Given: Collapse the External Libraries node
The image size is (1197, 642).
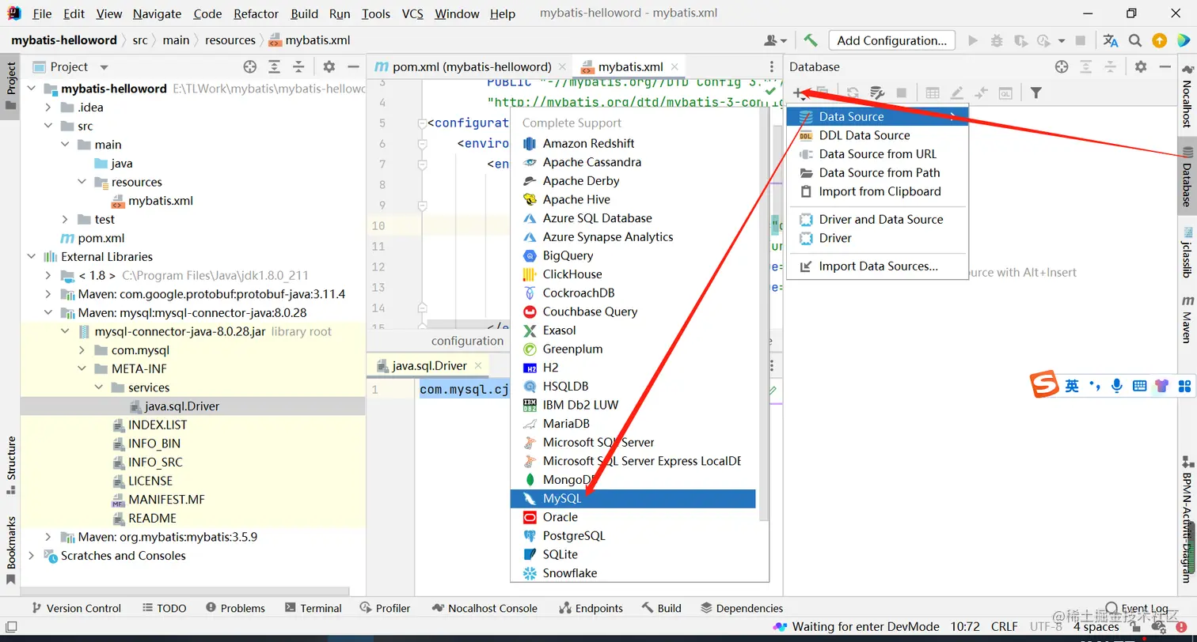Looking at the screenshot, I should [x=32, y=257].
